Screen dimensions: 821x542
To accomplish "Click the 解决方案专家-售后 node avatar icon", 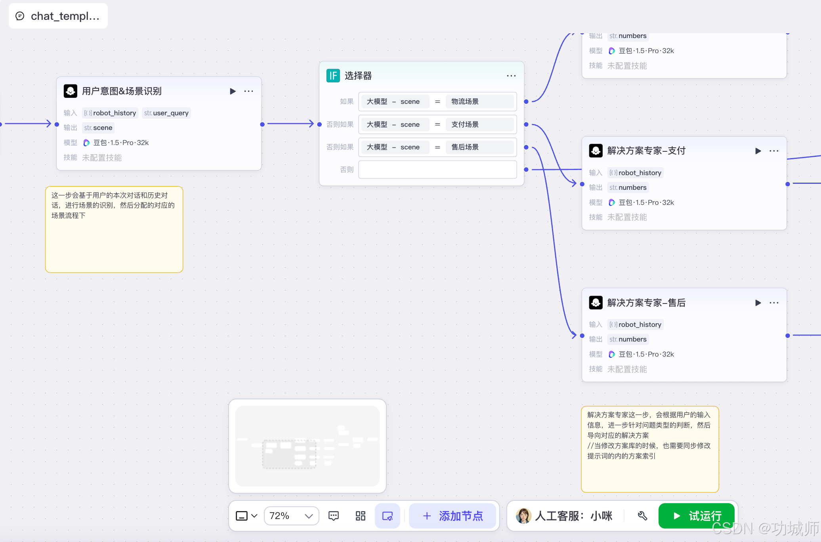I will (596, 303).
